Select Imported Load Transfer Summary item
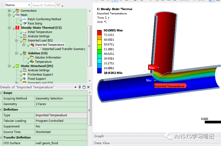The width and height of the screenshot is (221, 146). (x=64, y=49)
